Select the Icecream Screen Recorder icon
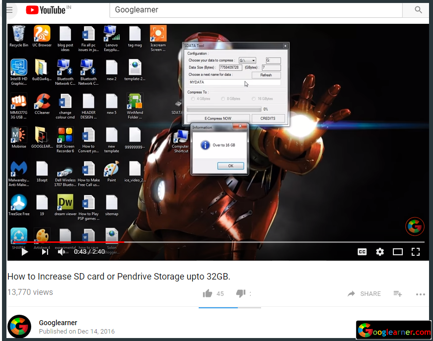 coord(158,38)
